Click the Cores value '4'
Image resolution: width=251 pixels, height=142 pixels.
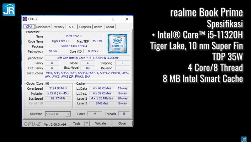95,113
